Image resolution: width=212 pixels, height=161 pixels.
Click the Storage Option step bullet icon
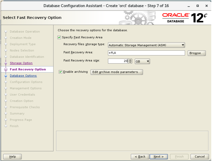6,63
